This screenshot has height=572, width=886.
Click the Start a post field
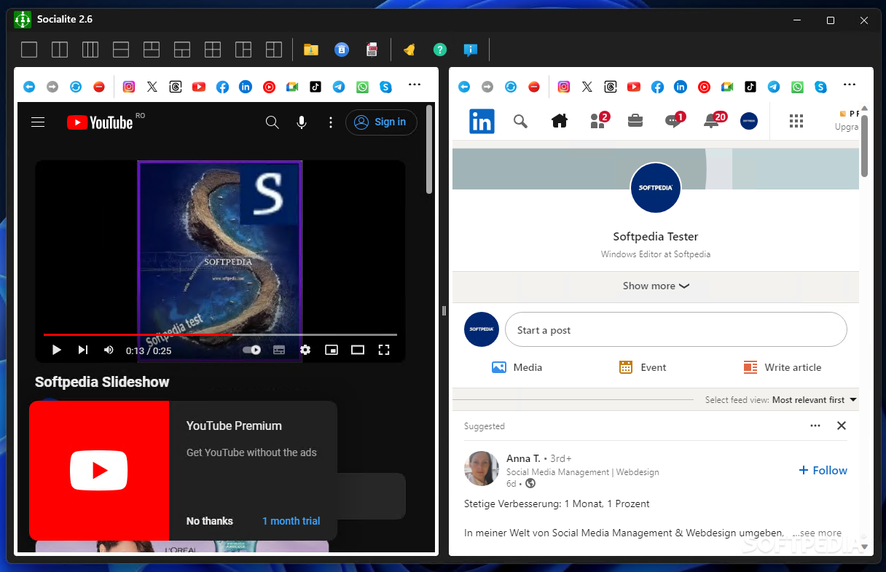[676, 330]
